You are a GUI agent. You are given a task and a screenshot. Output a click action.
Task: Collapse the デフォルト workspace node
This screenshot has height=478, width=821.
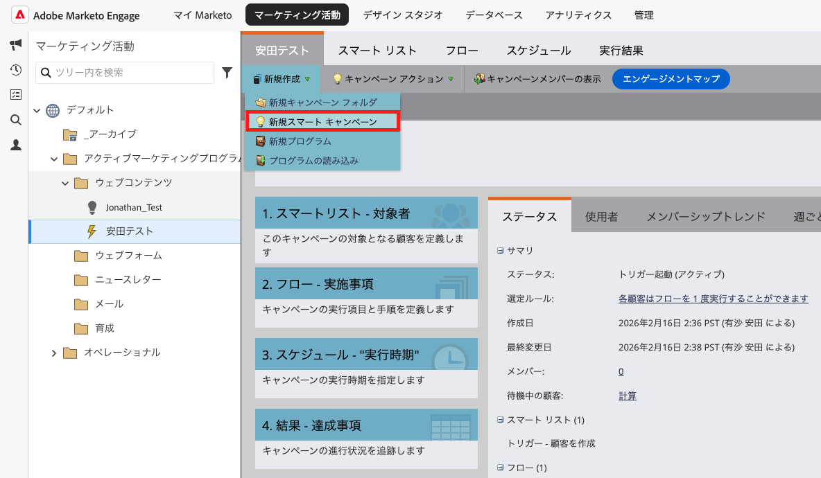tap(37, 110)
